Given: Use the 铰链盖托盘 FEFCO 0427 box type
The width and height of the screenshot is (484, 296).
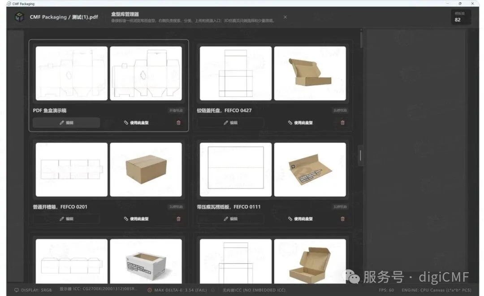Looking at the screenshot, I should pos(300,123).
